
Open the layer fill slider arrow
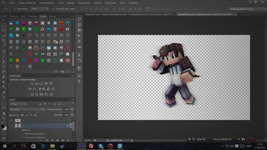click(x=72, y=115)
